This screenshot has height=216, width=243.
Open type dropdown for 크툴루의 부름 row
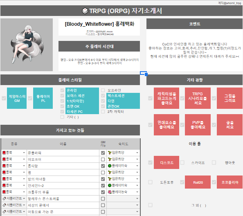24,192
